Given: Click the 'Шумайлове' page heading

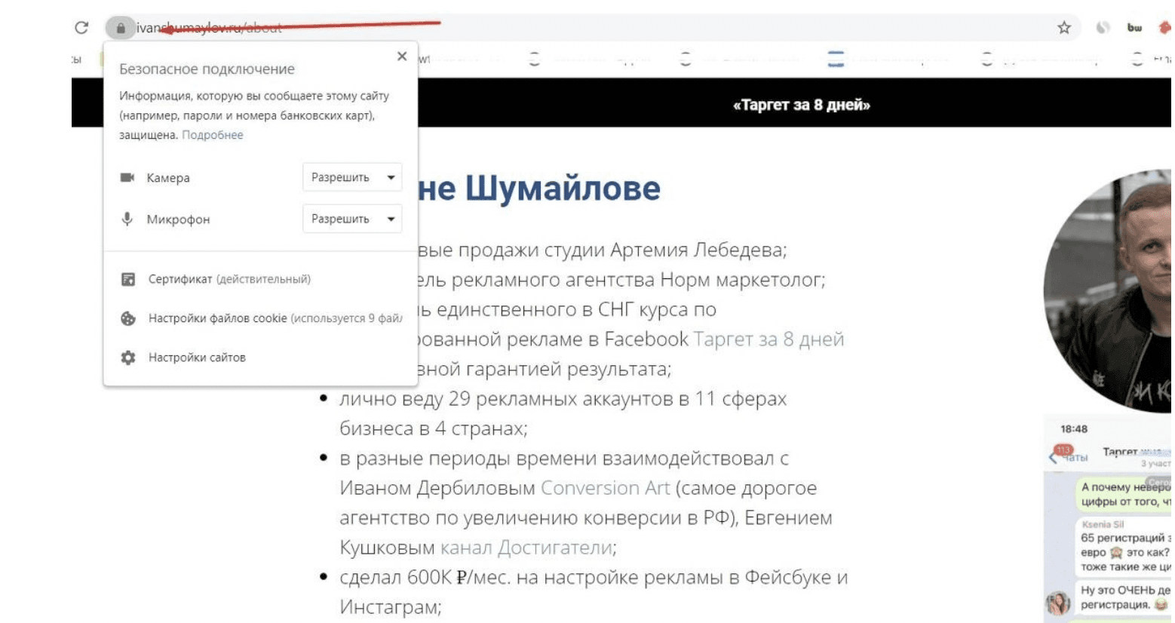Looking at the screenshot, I should click(x=562, y=188).
